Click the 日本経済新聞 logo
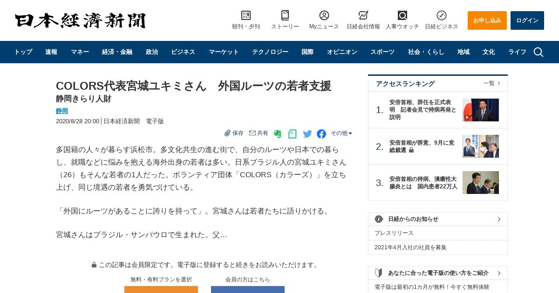This screenshot has width=559, height=293. tap(80, 20)
